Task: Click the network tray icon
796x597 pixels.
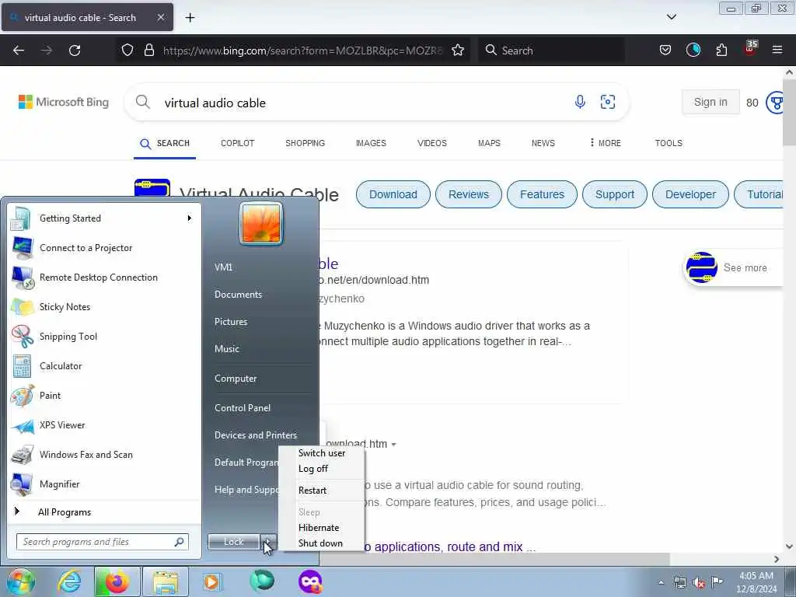Action: (679, 583)
